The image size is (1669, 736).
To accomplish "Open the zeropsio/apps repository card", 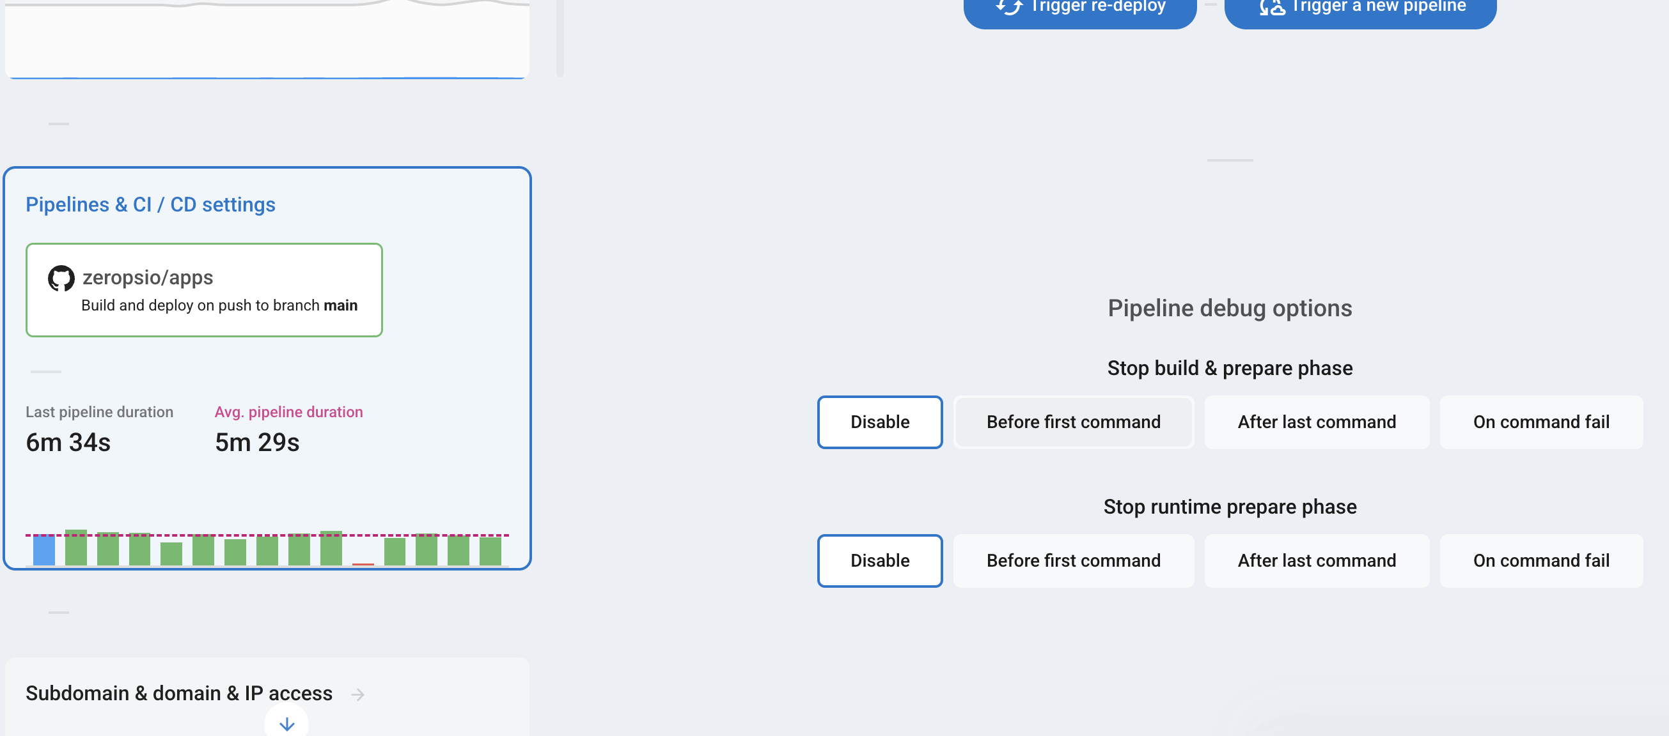I will pyautogui.click(x=204, y=290).
